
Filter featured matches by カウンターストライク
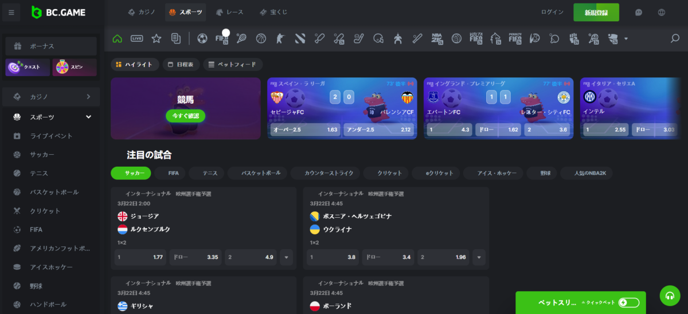click(x=326, y=172)
